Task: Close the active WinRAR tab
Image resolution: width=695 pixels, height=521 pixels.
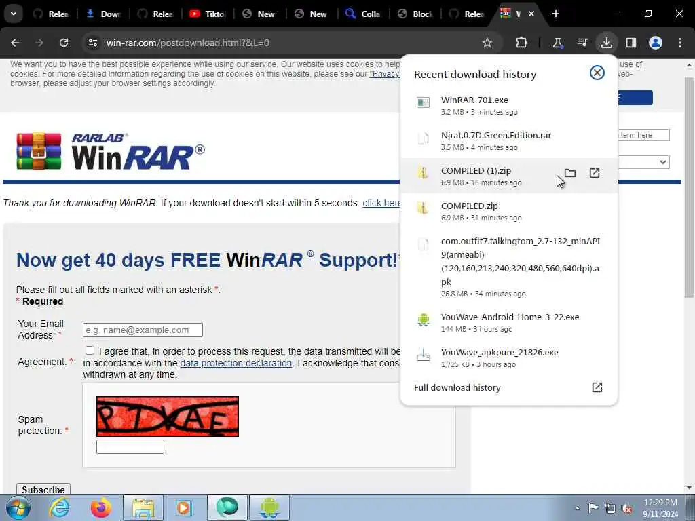Action: 531,14
